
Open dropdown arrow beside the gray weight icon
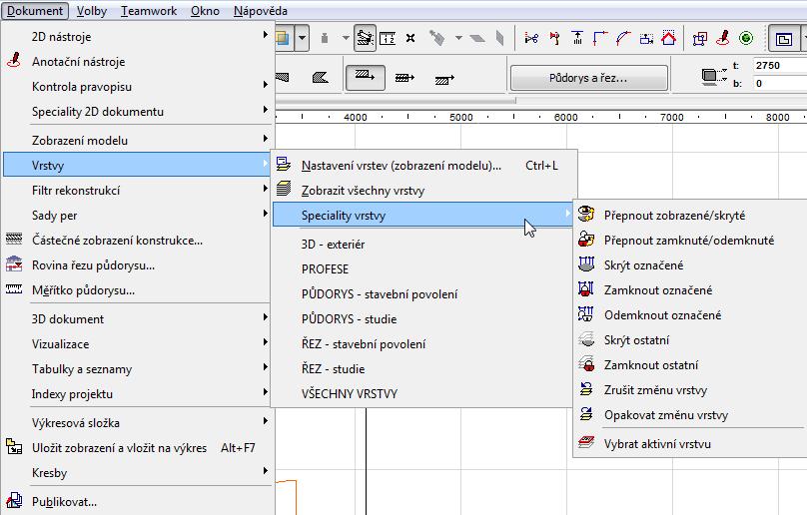[346, 38]
